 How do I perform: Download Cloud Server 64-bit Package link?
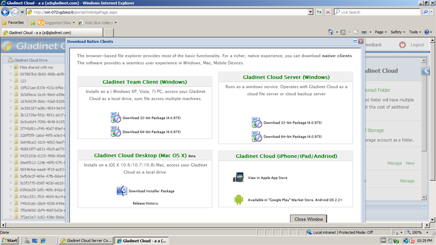pyautogui.click(x=293, y=137)
